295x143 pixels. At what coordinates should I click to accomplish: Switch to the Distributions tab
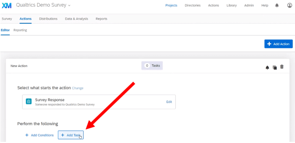(48, 19)
